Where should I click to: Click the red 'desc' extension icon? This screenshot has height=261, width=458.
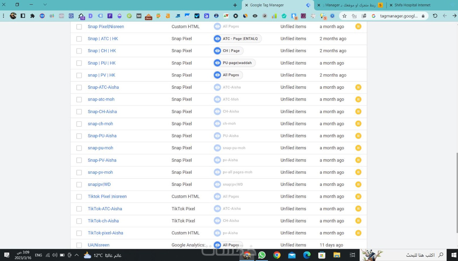tap(148, 16)
